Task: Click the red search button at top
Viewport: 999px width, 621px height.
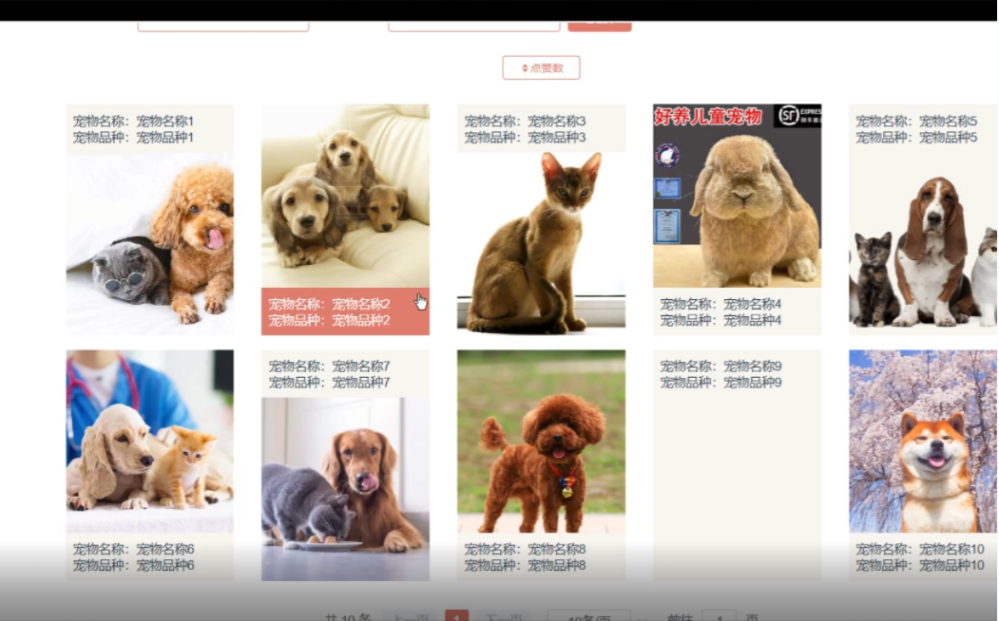Action: [x=599, y=25]
